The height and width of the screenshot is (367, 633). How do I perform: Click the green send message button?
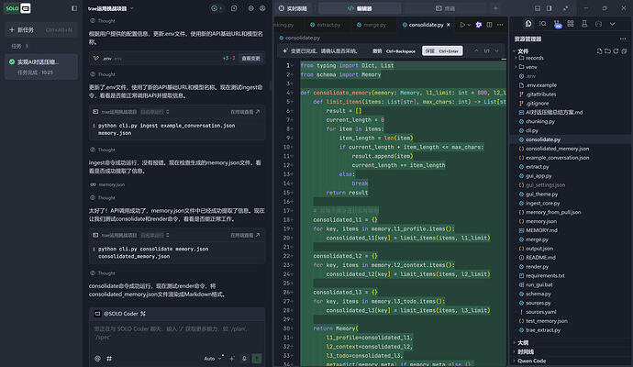(x=256, y=358)
